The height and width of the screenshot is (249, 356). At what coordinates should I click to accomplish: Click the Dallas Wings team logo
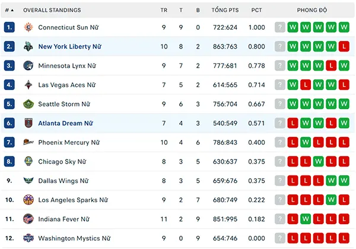pyautogui.click(x=28, y=181)
